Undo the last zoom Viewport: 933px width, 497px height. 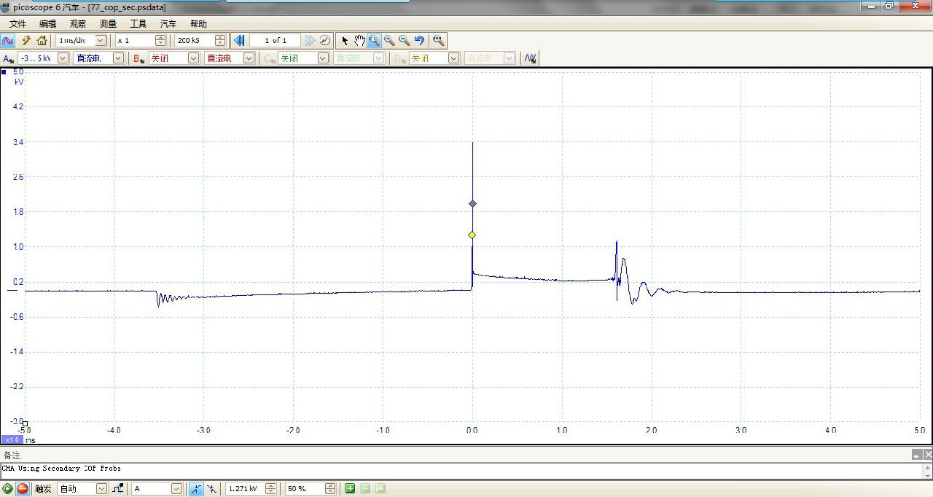(419, 41)
